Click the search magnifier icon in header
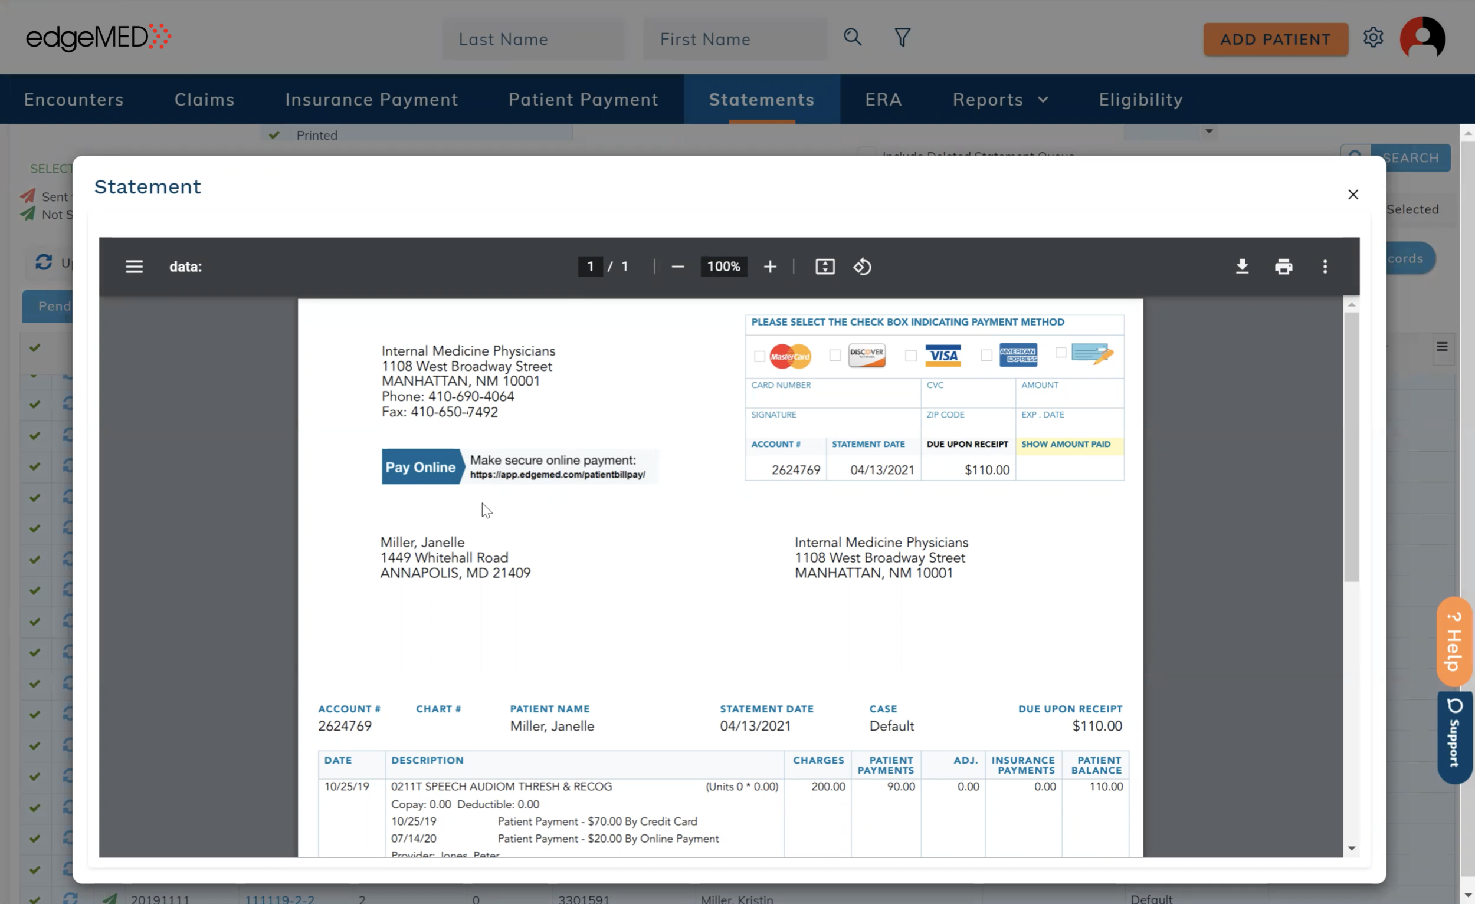Screen dimensions: 1475x904 click(x=853, y=37)
